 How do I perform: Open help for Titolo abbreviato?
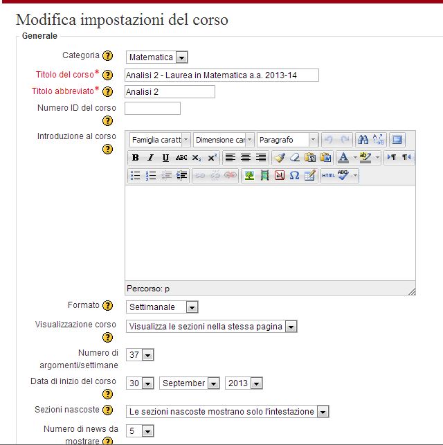click(107, 91)
